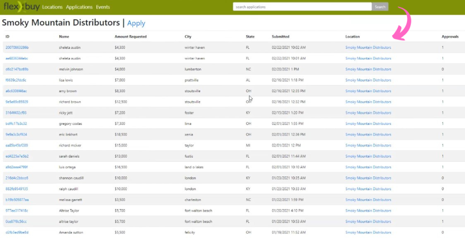The image size is (465, 241).
Task: Click the date '01/19/2021 11:52 AM'
Action: [288, 232]
